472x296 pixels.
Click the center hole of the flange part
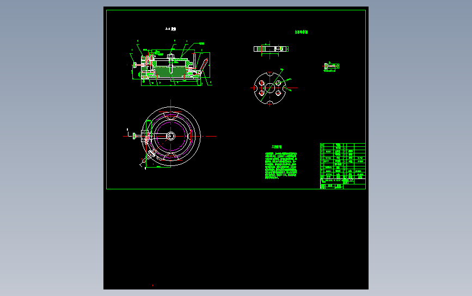click(270, 88)
